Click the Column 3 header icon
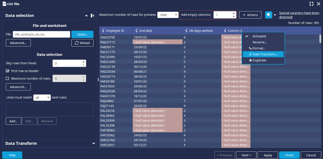323x159 pixels. click(x=225, y=30)
